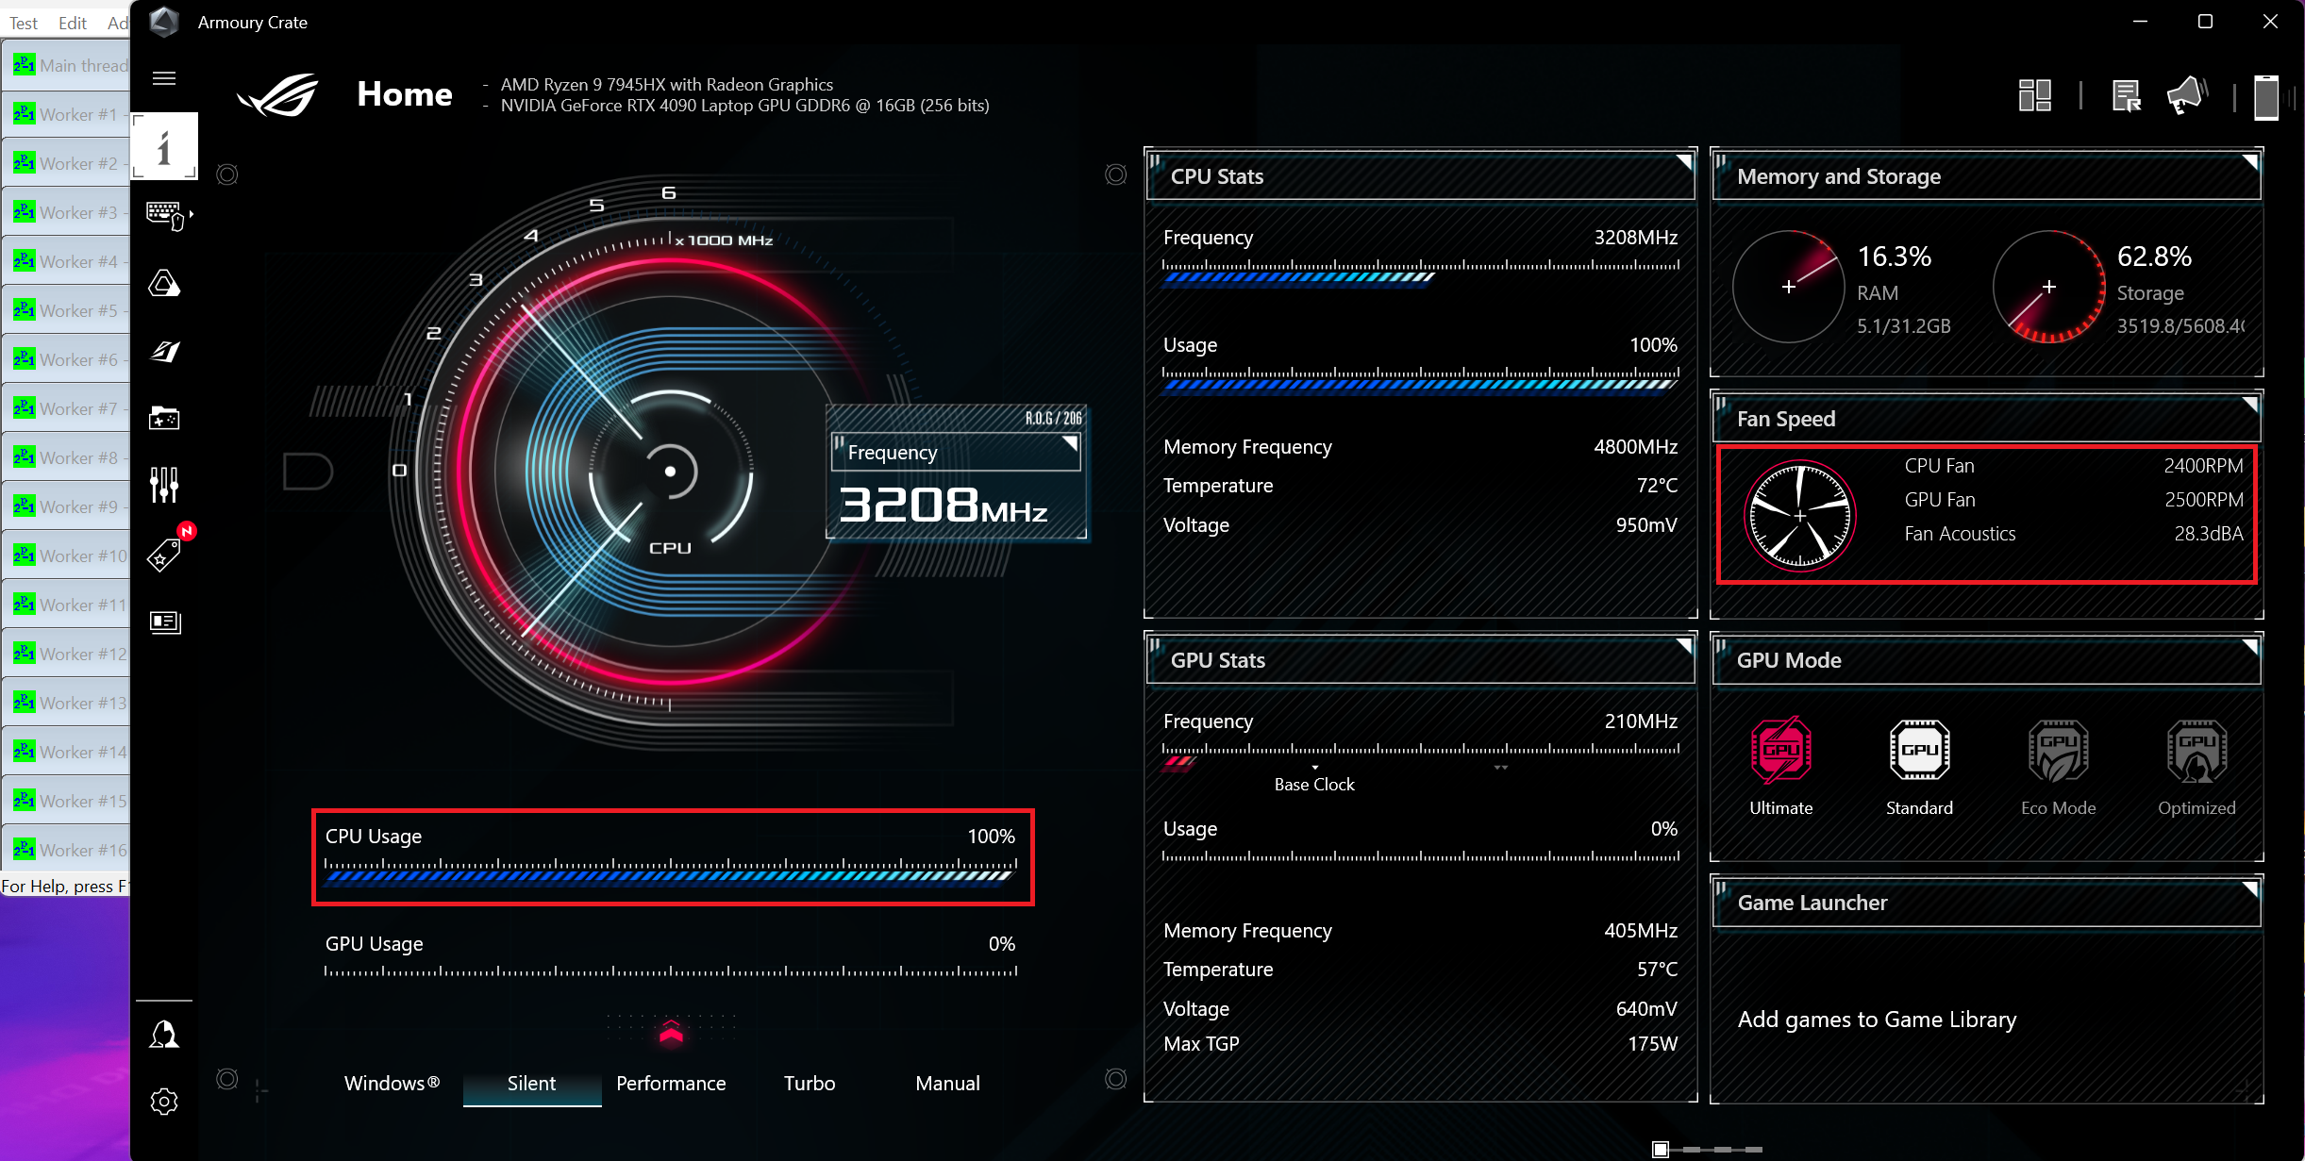
Task: Click the battery device icon in header
Action: [x=2266, y=97]
